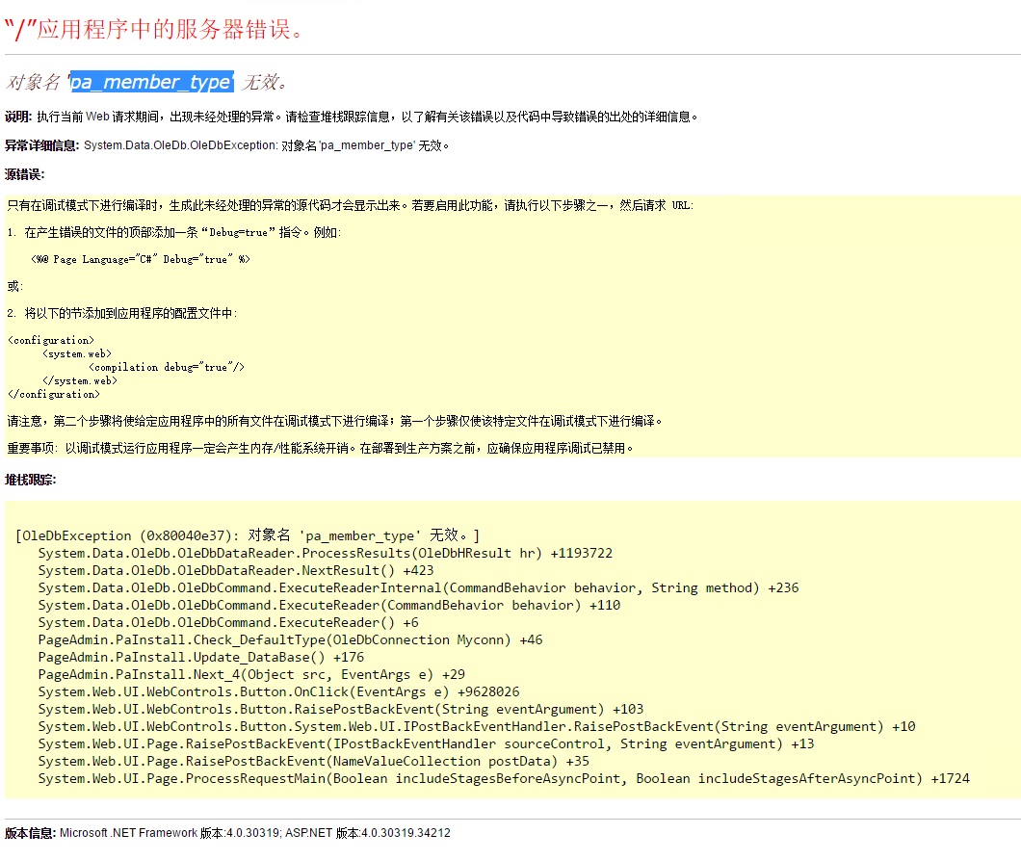Click the compilation debug="true" line
This screenshot has width=1021, height=860.
point(167,367)
